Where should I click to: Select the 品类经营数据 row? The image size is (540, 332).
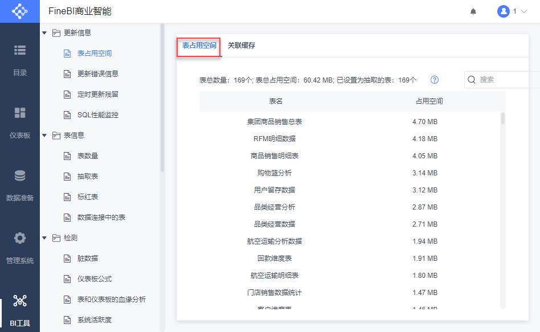pos(349,224)
